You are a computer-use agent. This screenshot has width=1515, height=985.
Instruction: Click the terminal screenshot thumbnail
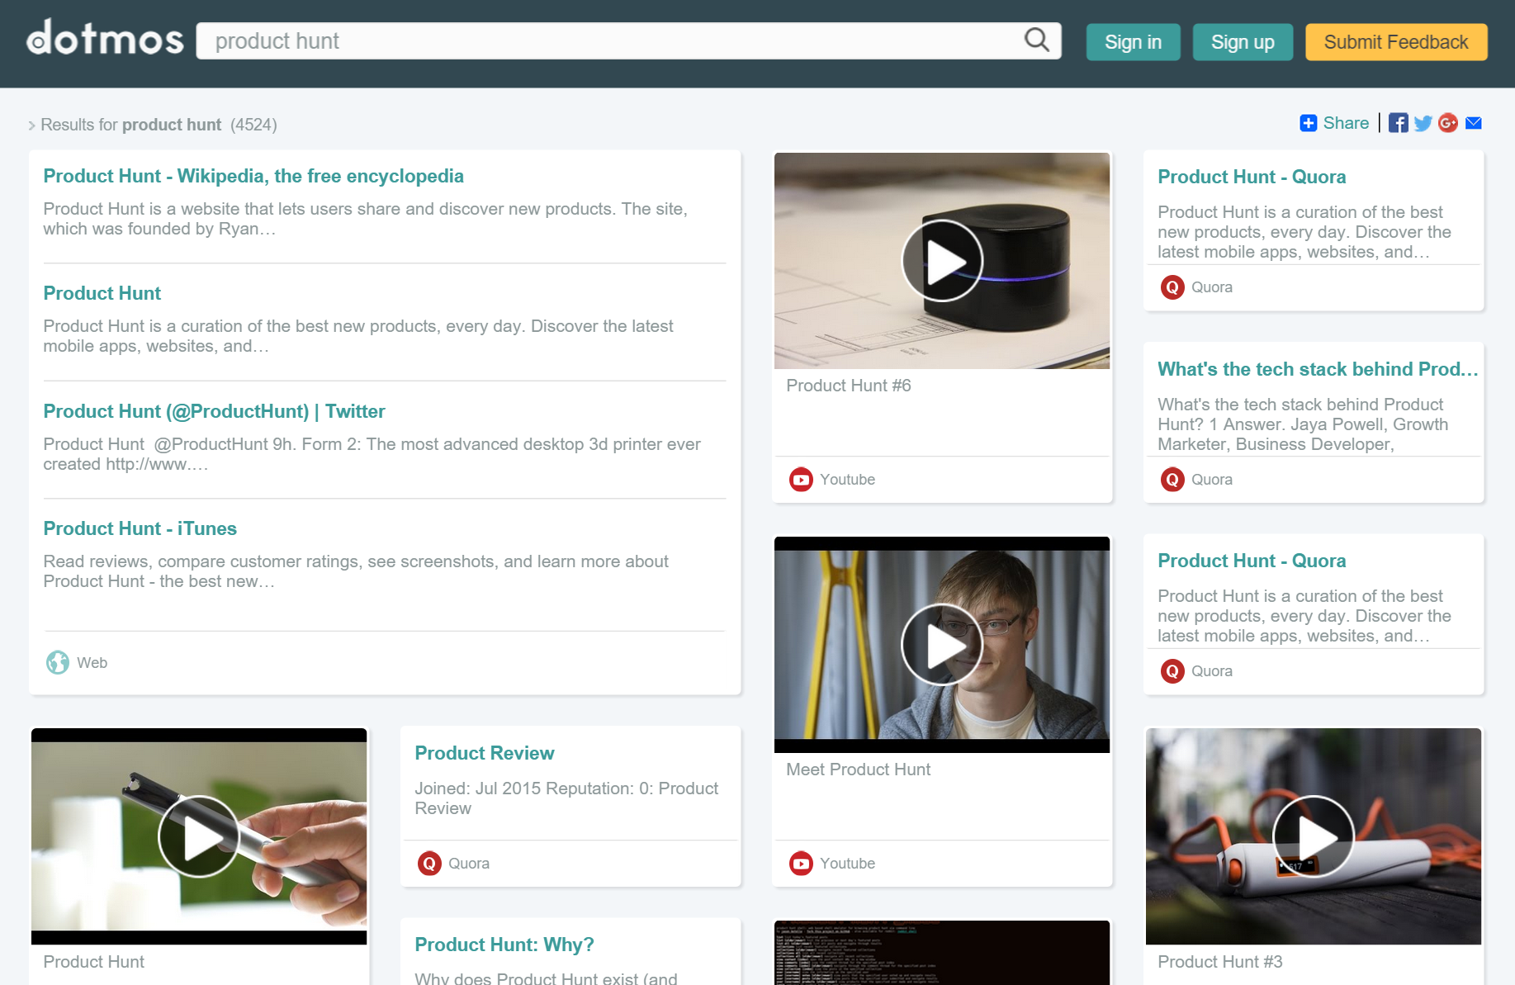click(942, 953)
